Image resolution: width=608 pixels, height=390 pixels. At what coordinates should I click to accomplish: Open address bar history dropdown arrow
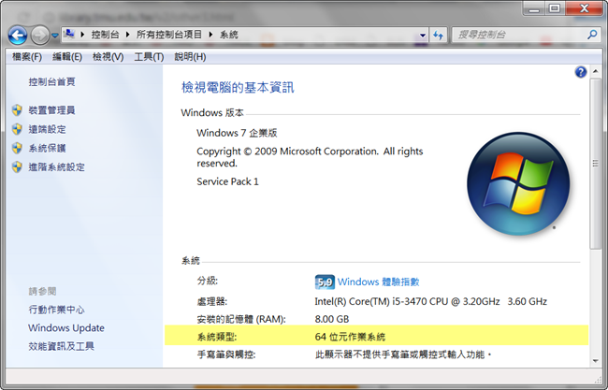[x=423, y=36]
